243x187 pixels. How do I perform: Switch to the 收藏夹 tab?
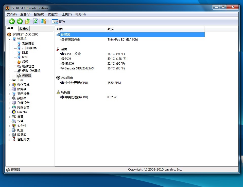pos(24,29)
